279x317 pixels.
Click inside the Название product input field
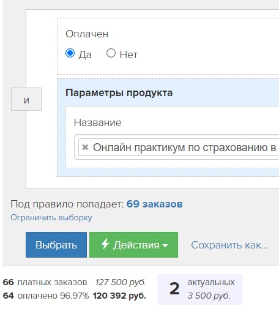coord(177,147)
